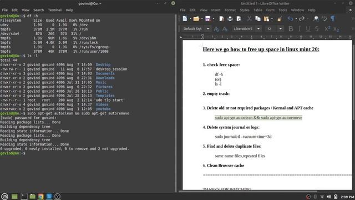Viewport: 355px width, 200px height.
Task: Open the font name dropdown arrow
Action: click(x=258, y=29)
